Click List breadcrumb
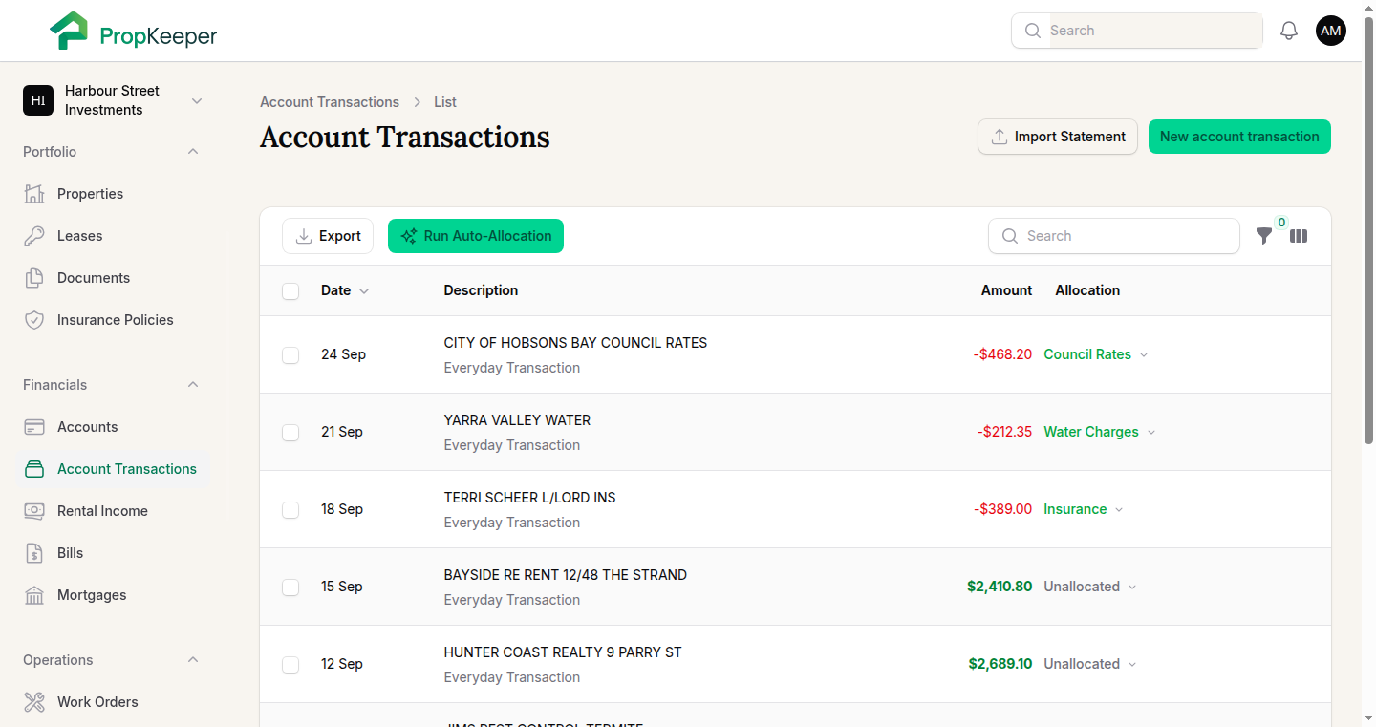Image resolution: width=1376 pixels, height=727 pixels. (445, 102)
